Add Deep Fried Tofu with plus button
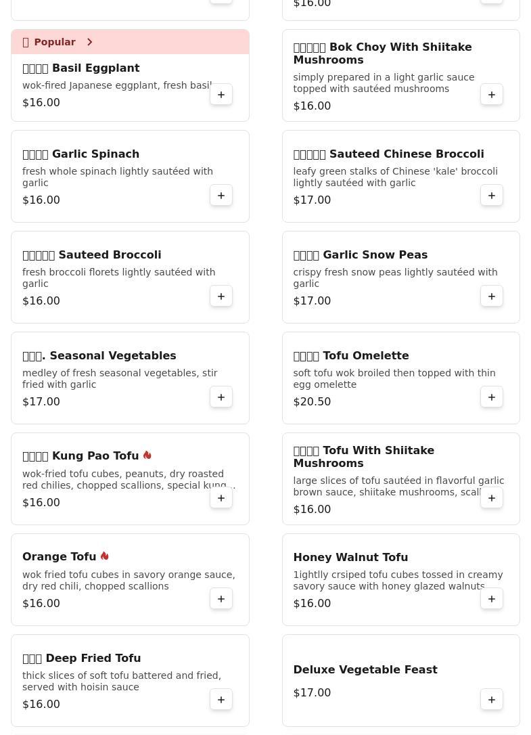The width and height of the screenshot is (531, 735). tap(221, 699)
